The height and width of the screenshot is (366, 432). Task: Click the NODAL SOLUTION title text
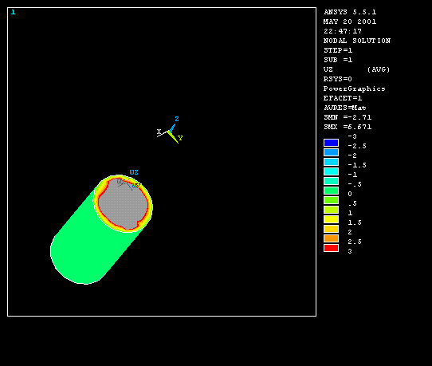357,41
